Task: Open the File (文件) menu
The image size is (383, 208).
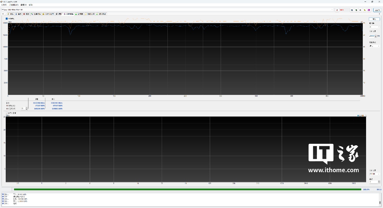Action: (x=4, y=5)
